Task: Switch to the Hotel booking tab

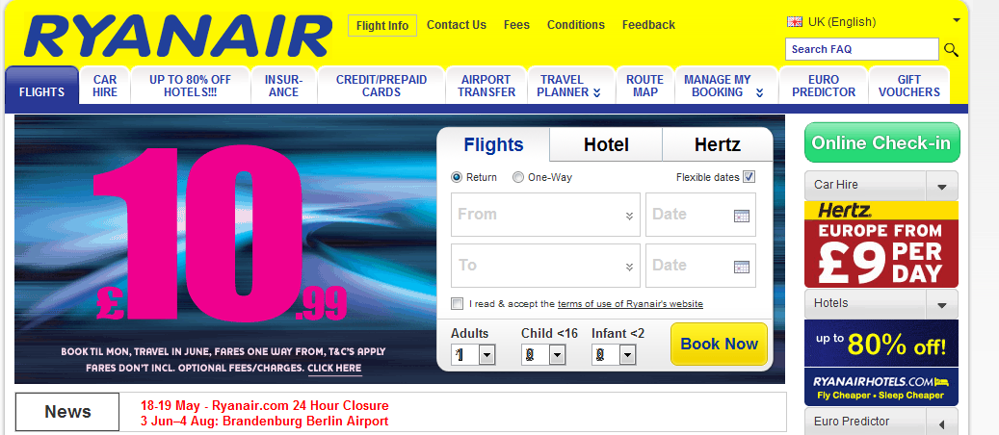Action: tap(606, 144)
